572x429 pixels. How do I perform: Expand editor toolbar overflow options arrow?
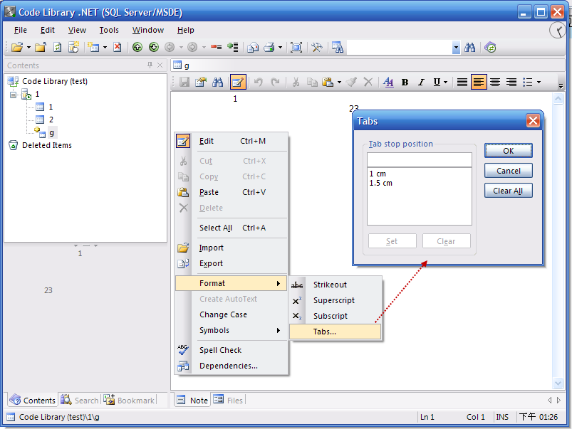coord(561,86)
